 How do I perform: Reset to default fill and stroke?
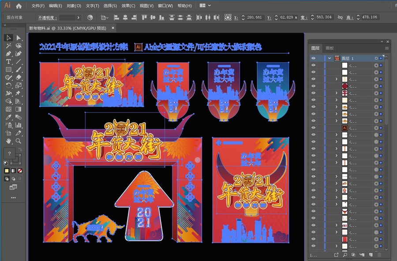(6, 163)
